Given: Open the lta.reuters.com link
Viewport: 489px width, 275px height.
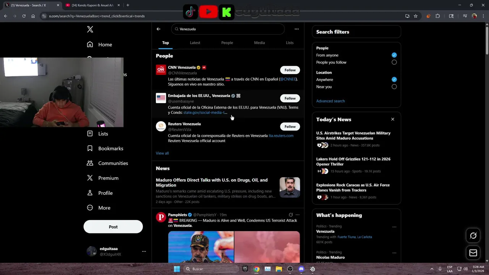Looking at the screenshot, I should pos(281,136).
